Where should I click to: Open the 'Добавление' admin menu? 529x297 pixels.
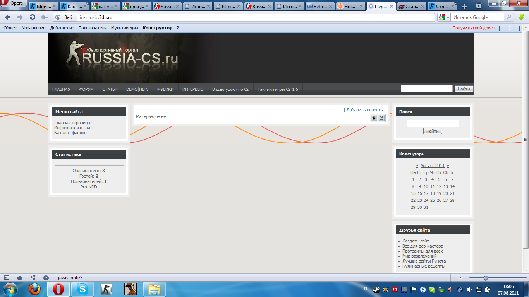(62, 28)
